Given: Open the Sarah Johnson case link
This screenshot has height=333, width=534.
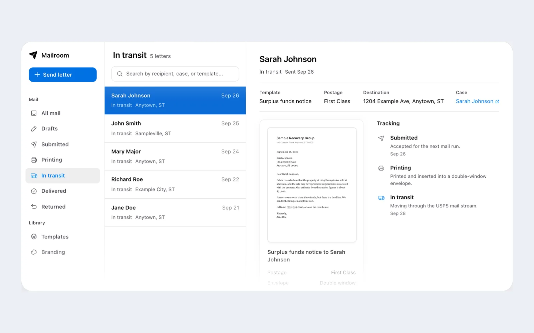Looking at the screenshot, I should [474, 101].
